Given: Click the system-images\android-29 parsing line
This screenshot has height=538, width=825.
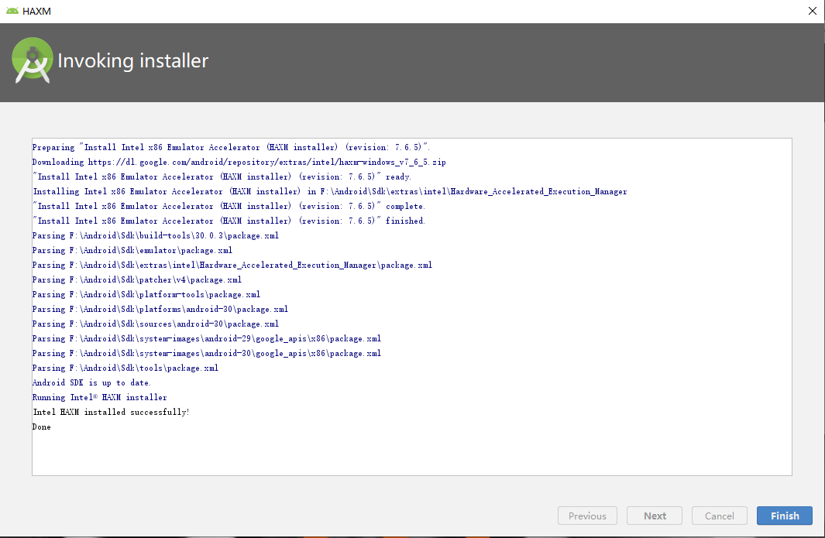Looking at the screenshot, I should coord(206,339).
